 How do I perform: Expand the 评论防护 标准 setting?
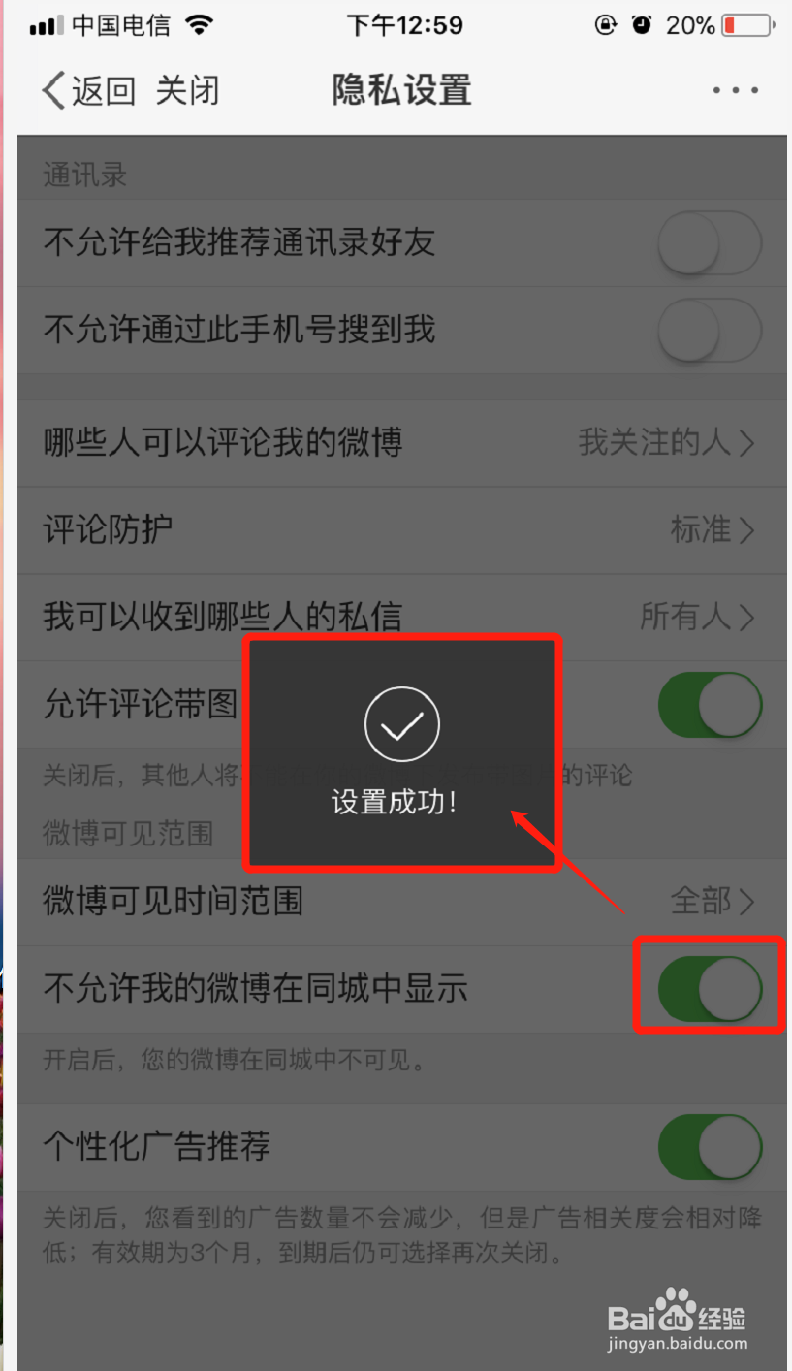pyautogui.click(x=401, y=530)
